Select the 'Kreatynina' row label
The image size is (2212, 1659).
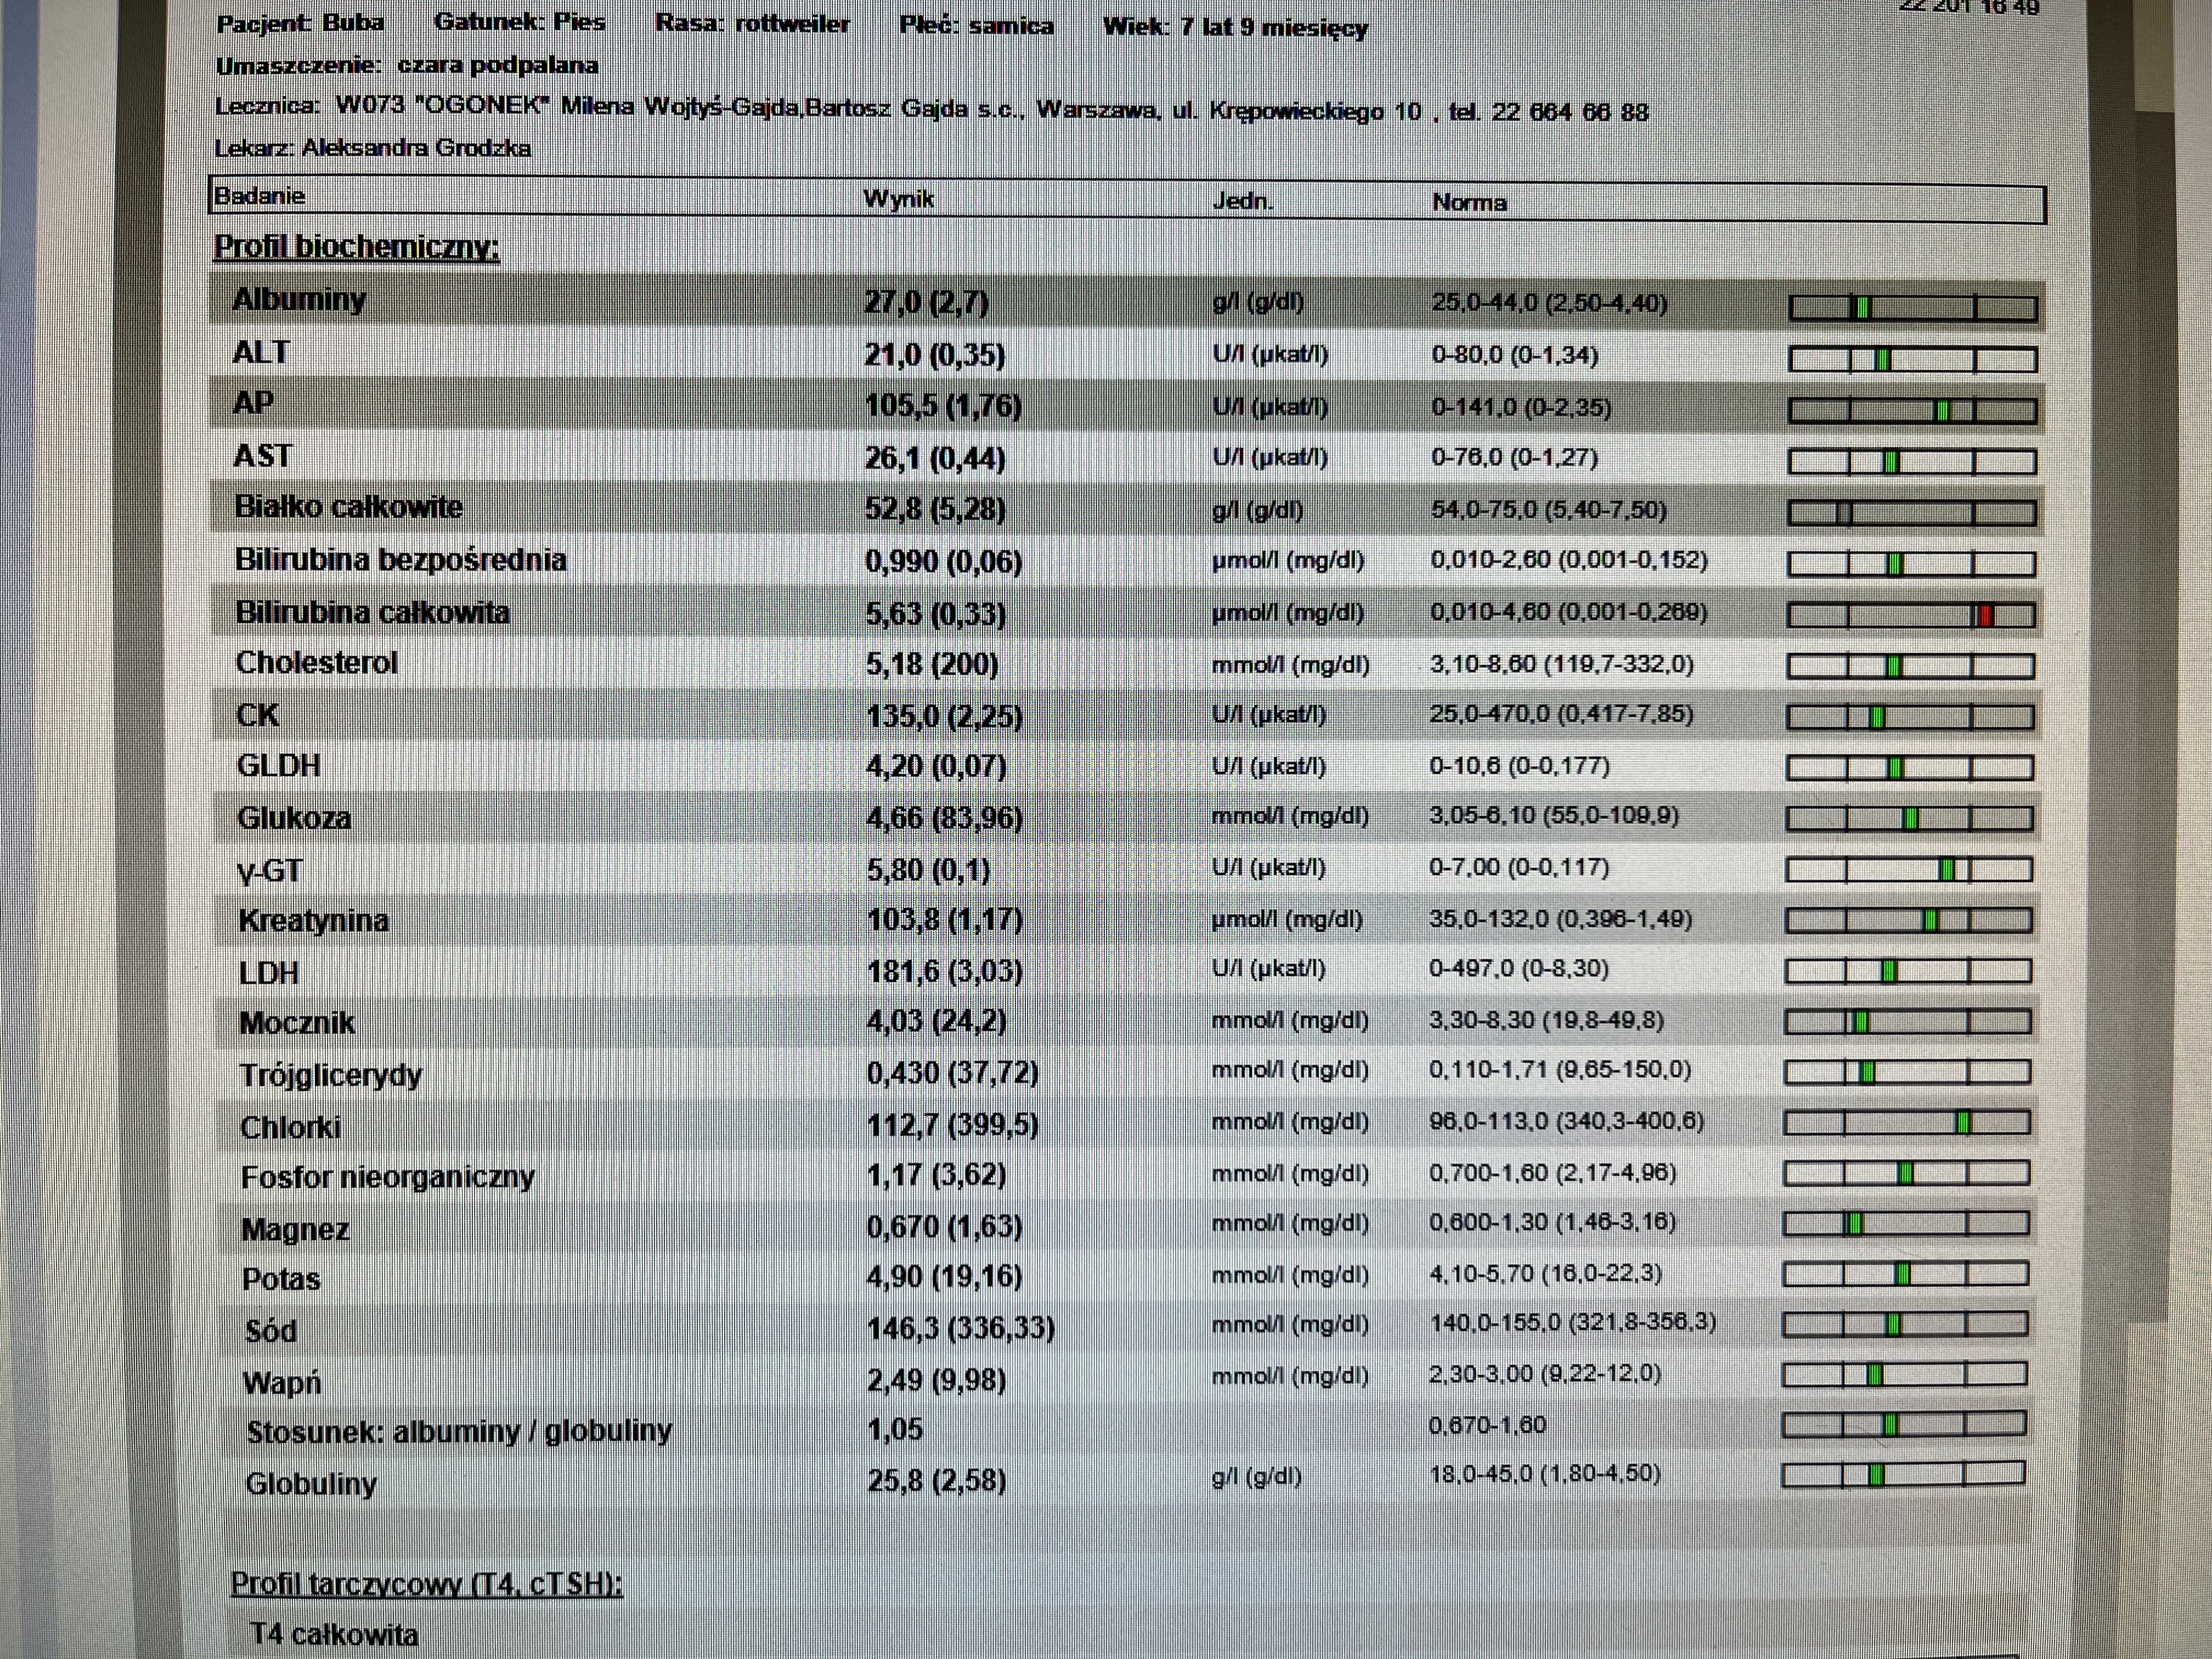(x=313, y=921)
